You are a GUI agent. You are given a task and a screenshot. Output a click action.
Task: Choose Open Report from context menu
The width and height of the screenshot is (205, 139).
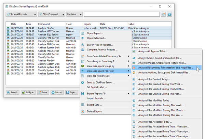coord(106,33)
